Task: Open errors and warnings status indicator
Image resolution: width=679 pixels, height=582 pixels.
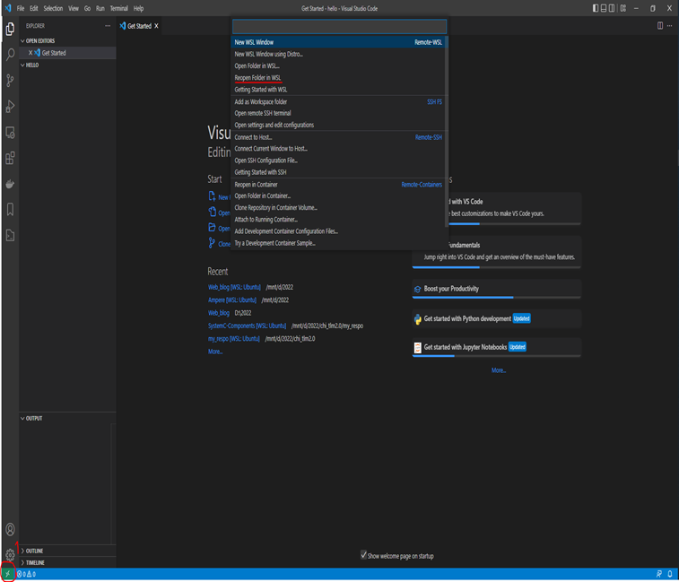Action: [x=26, y=574]
